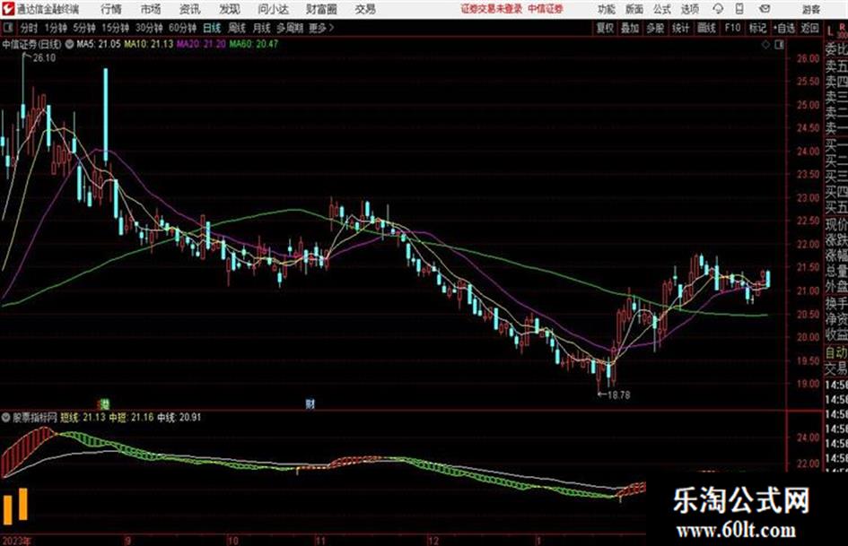Switch to the 60分钟 period tab
Screen dimensions: 848x546
(x=182, y=28)
